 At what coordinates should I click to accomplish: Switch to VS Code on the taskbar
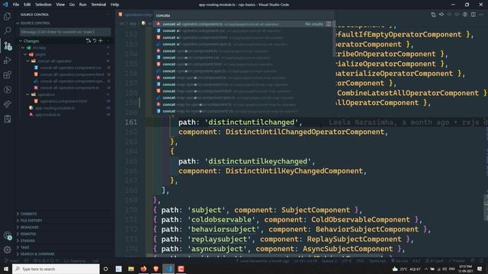169,269
